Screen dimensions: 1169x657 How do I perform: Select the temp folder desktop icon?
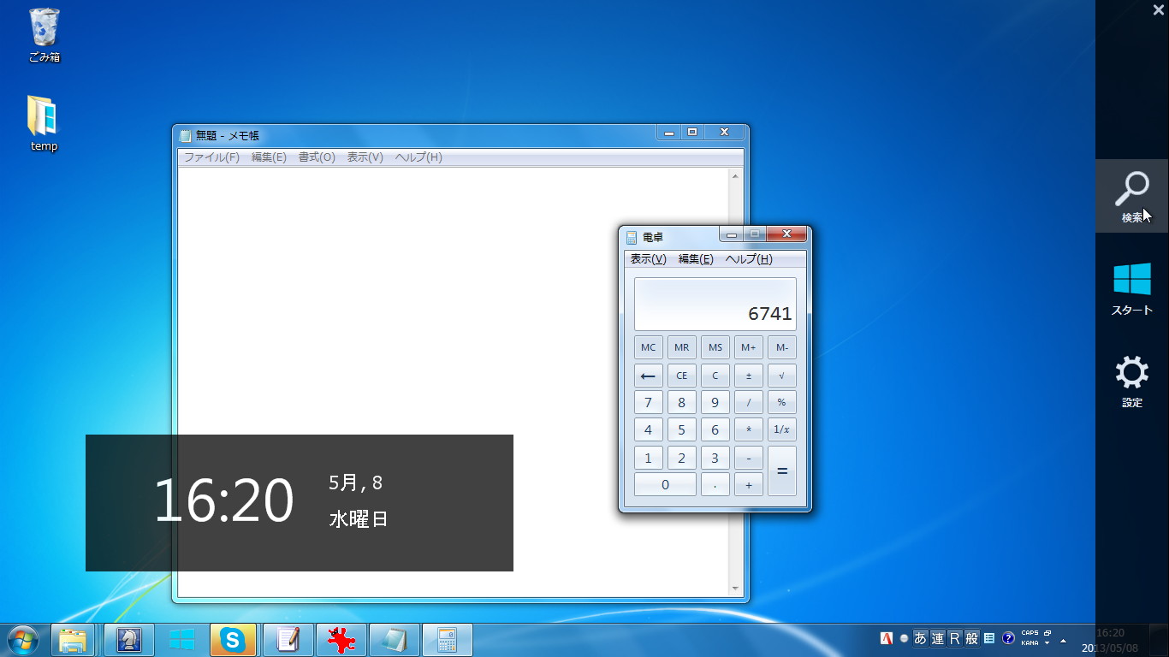click(44, 123)
